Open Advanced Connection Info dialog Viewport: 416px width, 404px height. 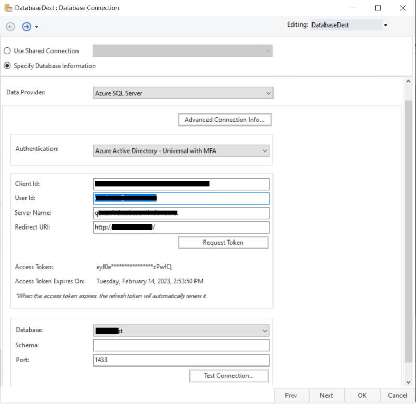(225, 119)
